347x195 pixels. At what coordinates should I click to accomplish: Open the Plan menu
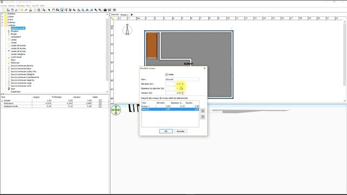pyautogui.click(x=28, y=5)
